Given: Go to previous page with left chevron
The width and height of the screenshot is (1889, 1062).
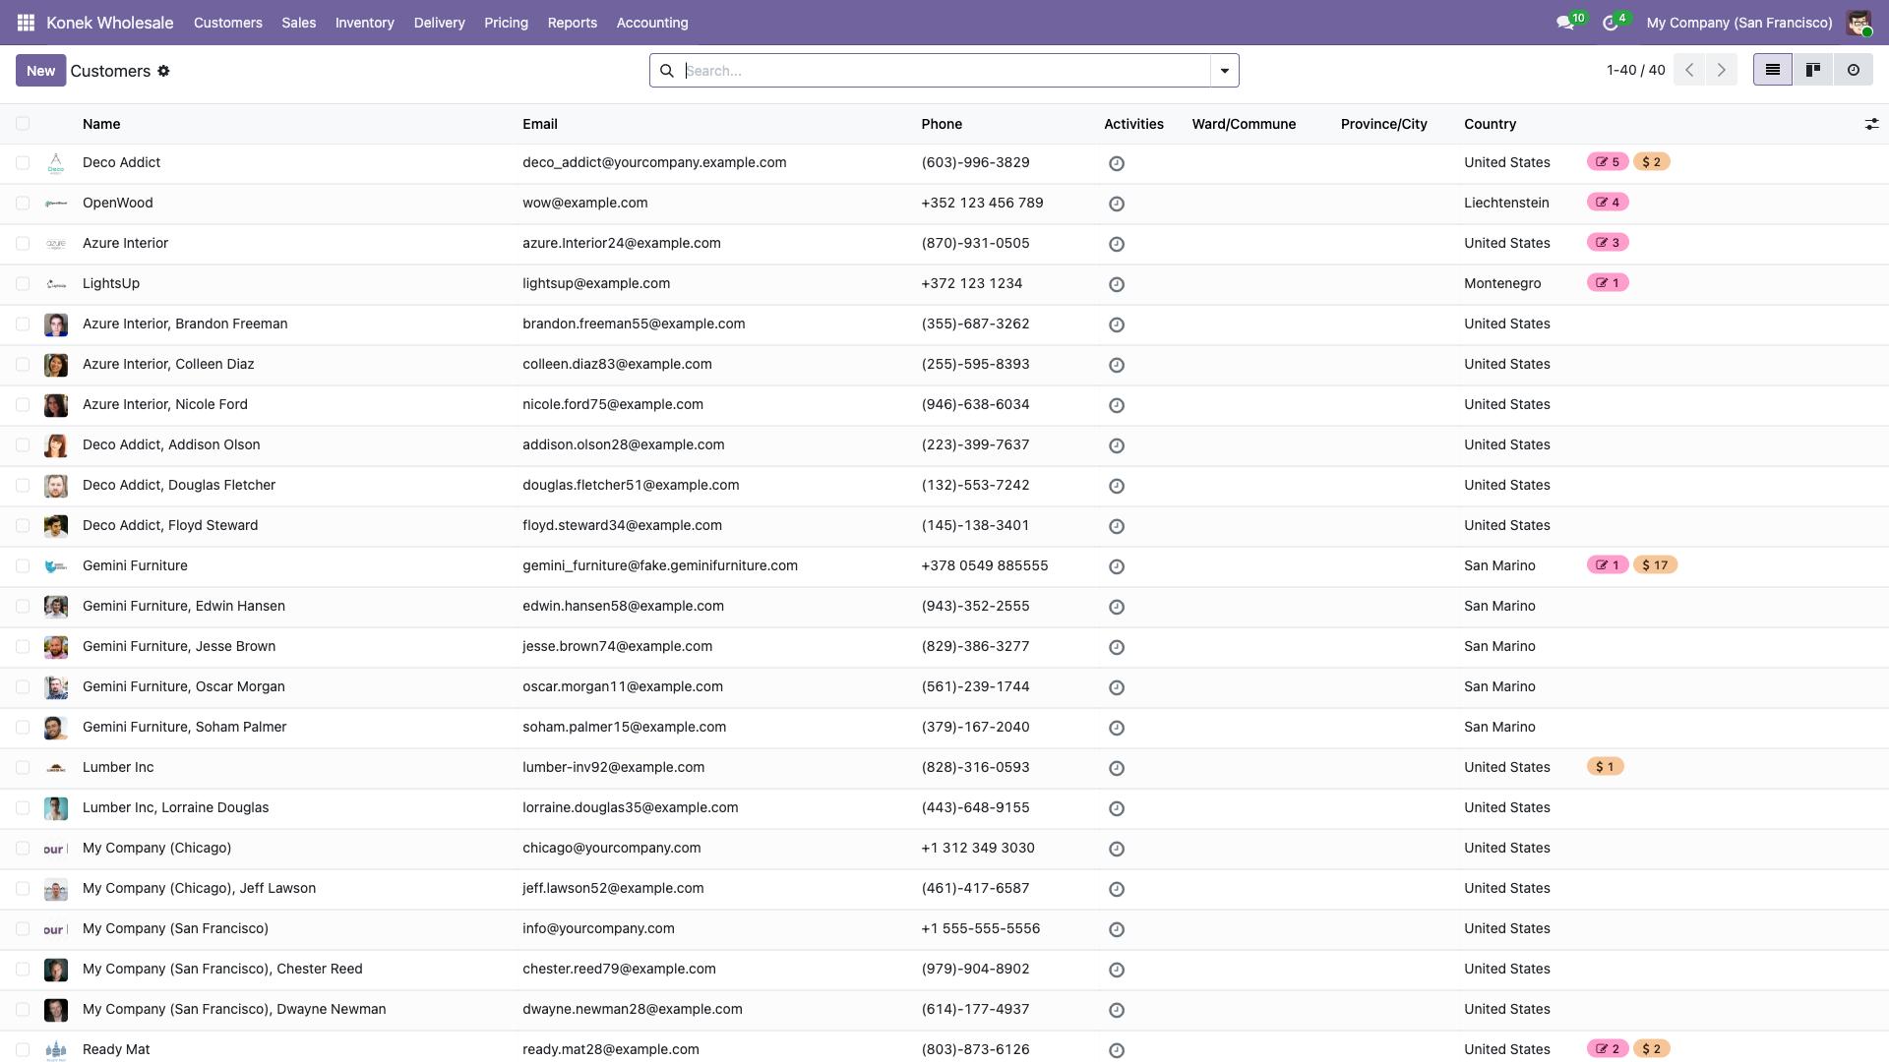Looking at the screenshot, I should pyautogui.click(x=1690, y=70).
